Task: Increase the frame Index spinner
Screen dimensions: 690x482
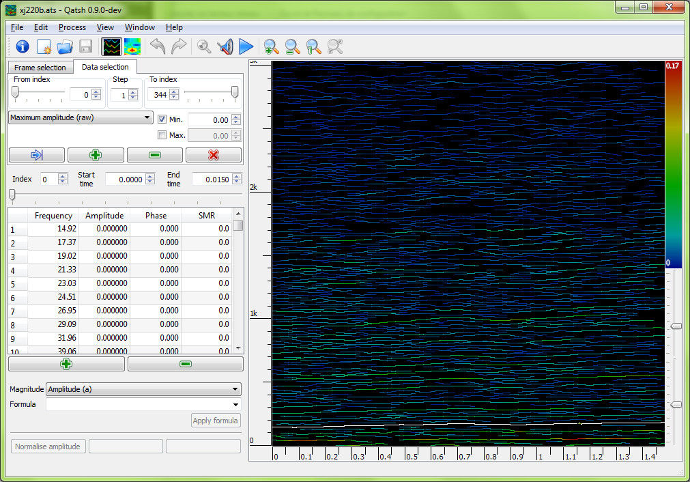Action: pyautogui.click(x=63, y=177)
